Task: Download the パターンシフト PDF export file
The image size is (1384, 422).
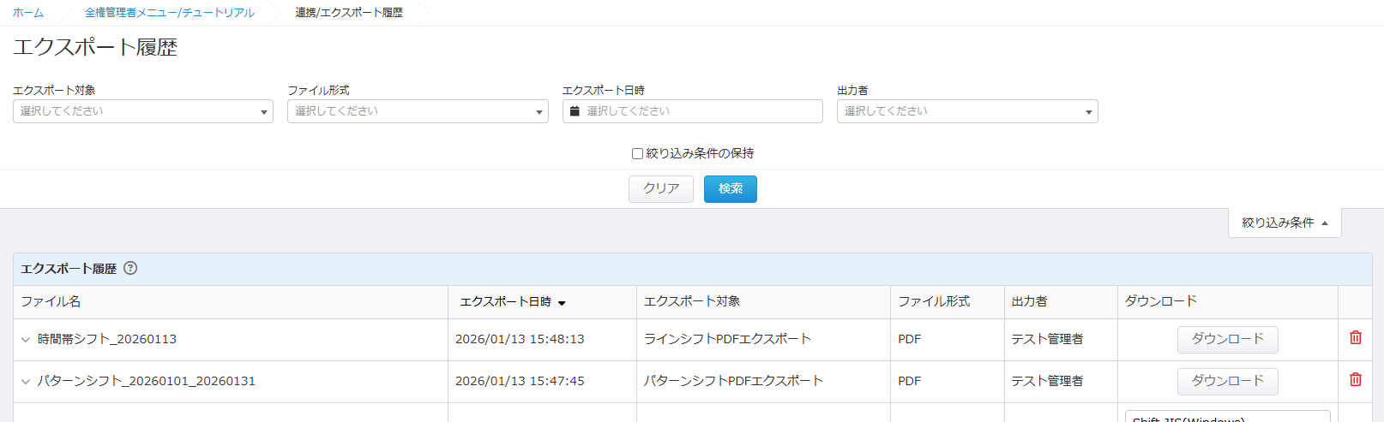Action: 1227,381
